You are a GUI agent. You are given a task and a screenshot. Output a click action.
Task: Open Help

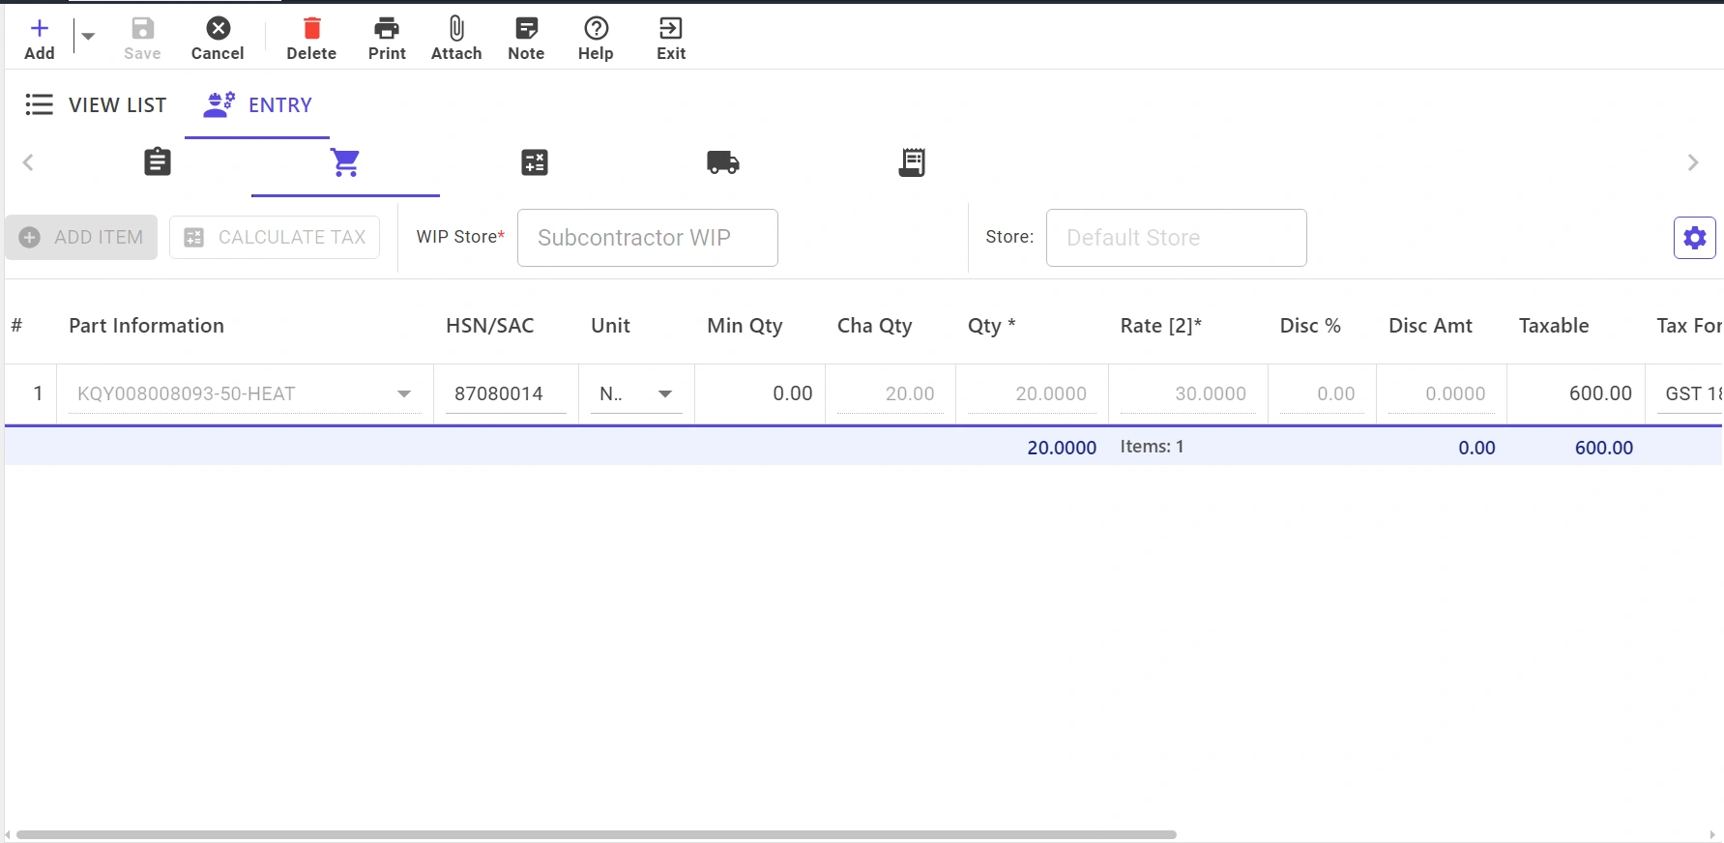click(596, 40)
